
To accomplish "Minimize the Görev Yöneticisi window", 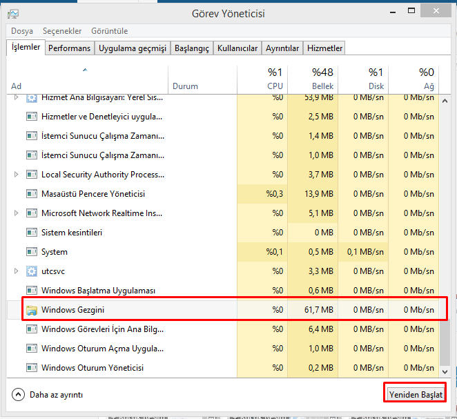I will tap(393, 12).
